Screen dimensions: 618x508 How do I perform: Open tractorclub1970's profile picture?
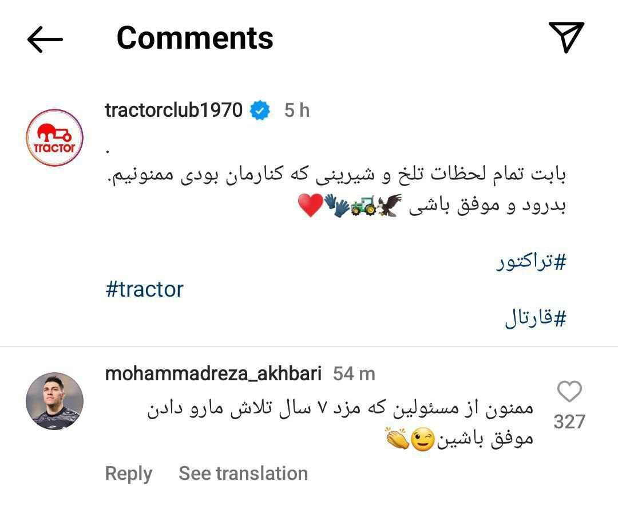tap(54, 137)
